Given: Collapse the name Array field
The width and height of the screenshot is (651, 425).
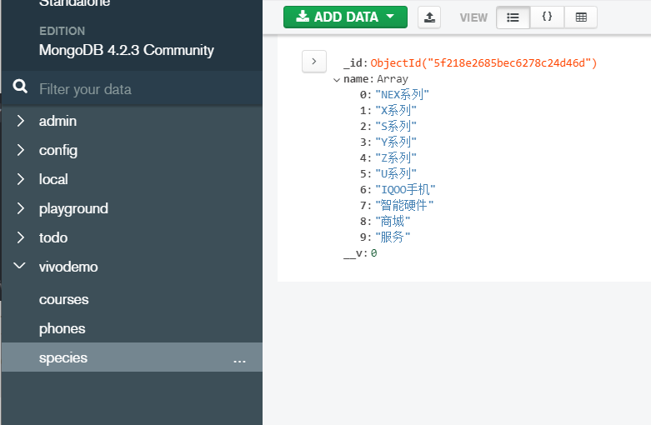Looking at the screenshot, I should coord(336,80).
